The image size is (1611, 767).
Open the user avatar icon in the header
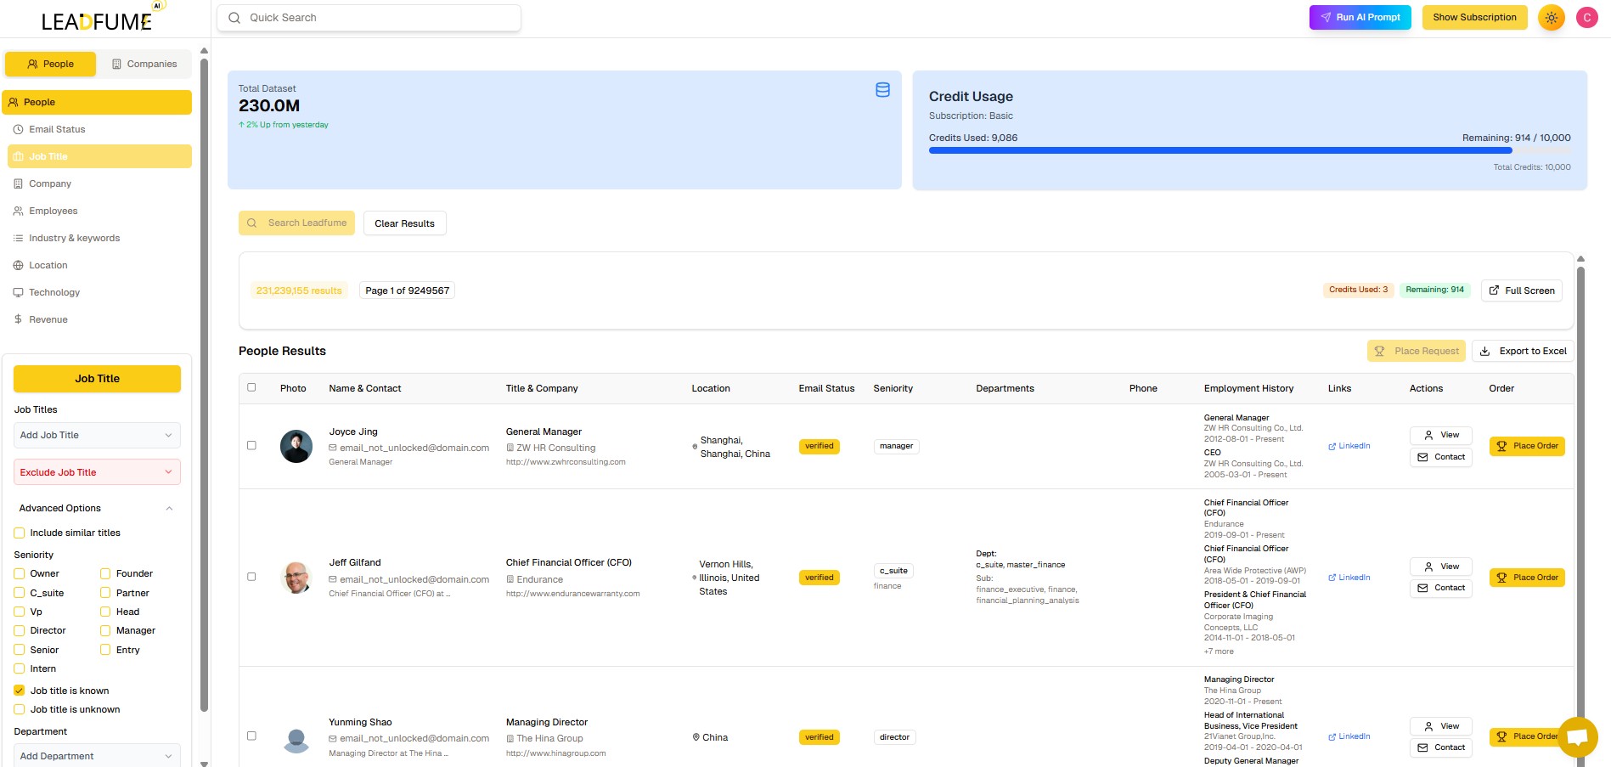coord(1586,18)
